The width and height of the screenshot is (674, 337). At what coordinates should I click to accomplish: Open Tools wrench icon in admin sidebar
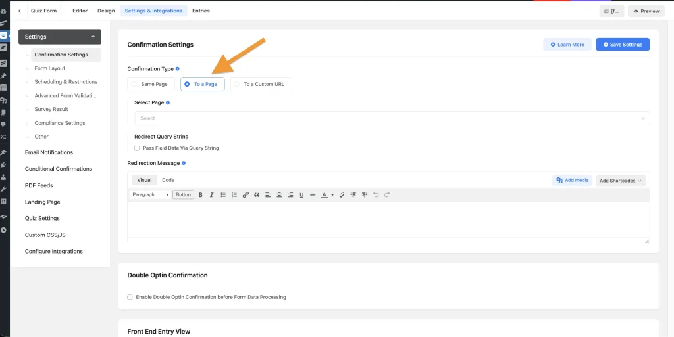[x=3, y=189]
